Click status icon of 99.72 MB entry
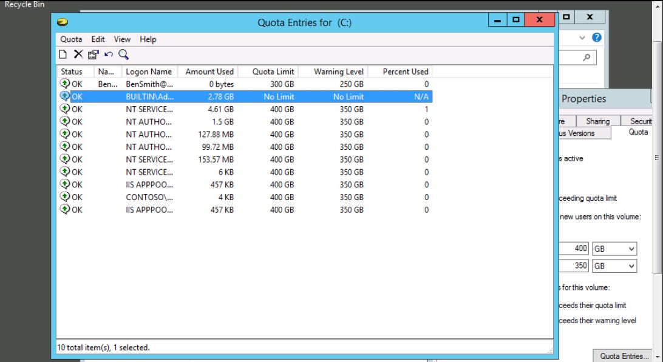 [x=65, y=147]
